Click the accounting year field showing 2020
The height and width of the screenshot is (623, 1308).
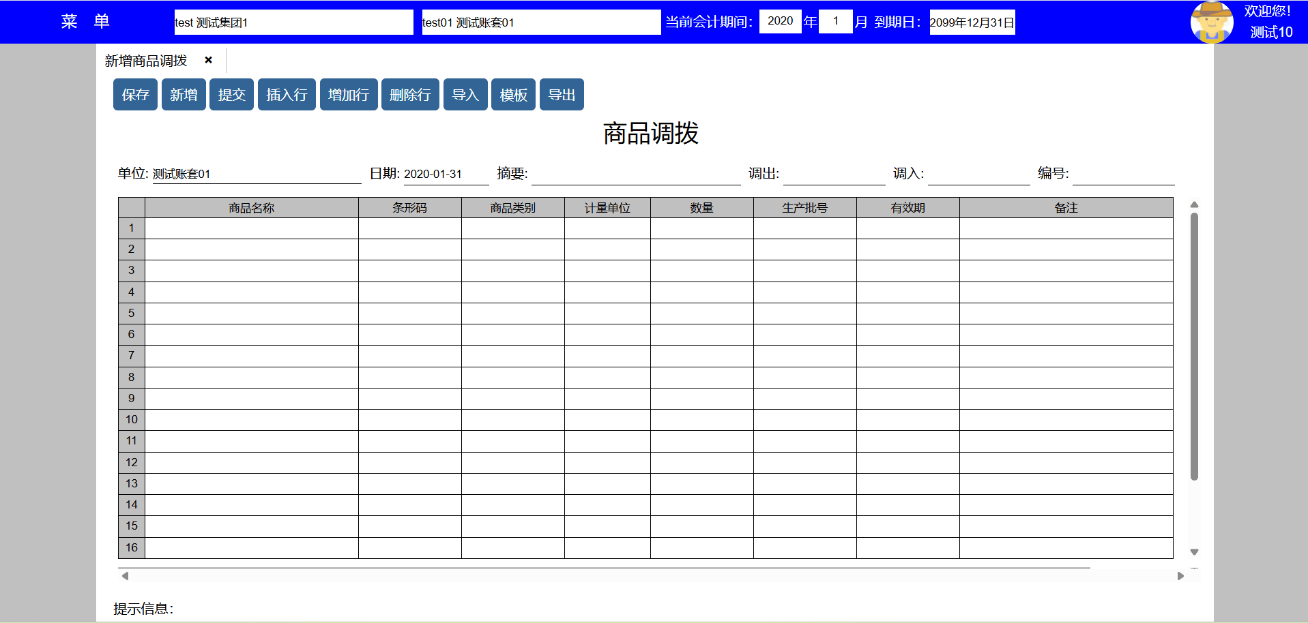pyautogui.click(x=780, y=21)
